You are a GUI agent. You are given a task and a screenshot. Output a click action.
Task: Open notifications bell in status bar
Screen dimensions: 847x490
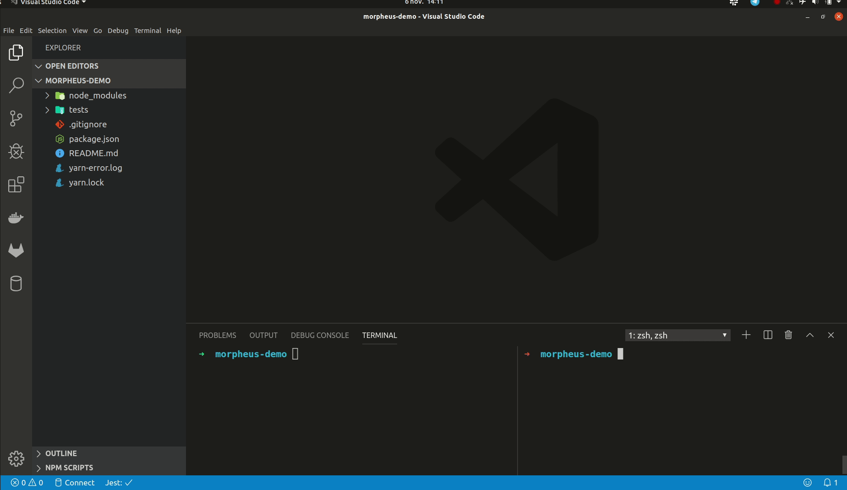point(831,483)
